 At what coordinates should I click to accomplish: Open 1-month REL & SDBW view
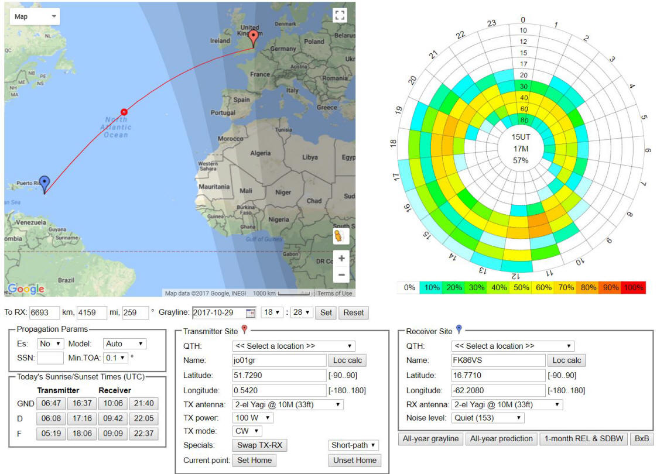point(584,439)
